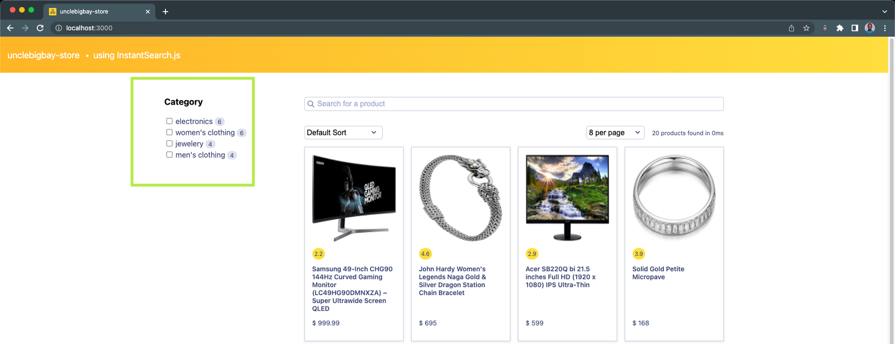Open a new tab with the plus icon
895x344 pixels.
click(x=165, y=11)
